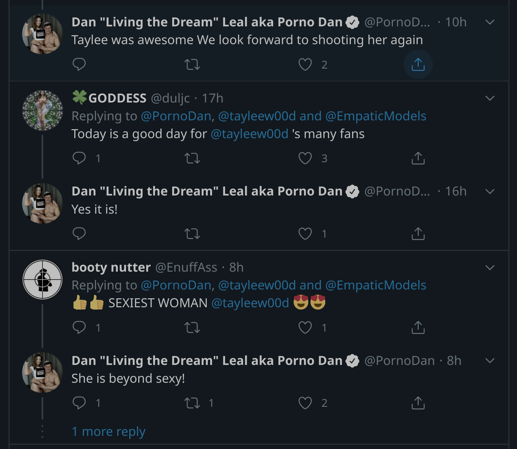Open more options for GODDESS's tweet

[490, 98]
